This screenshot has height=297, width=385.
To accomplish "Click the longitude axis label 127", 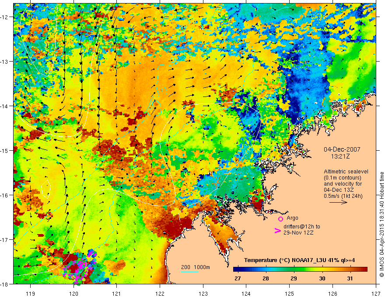I will [x=376, y=294].
